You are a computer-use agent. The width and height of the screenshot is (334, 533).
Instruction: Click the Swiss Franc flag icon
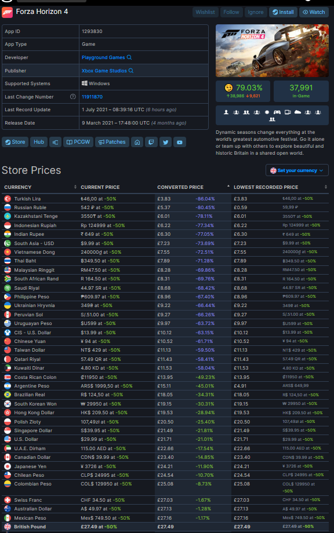(8, 500)
